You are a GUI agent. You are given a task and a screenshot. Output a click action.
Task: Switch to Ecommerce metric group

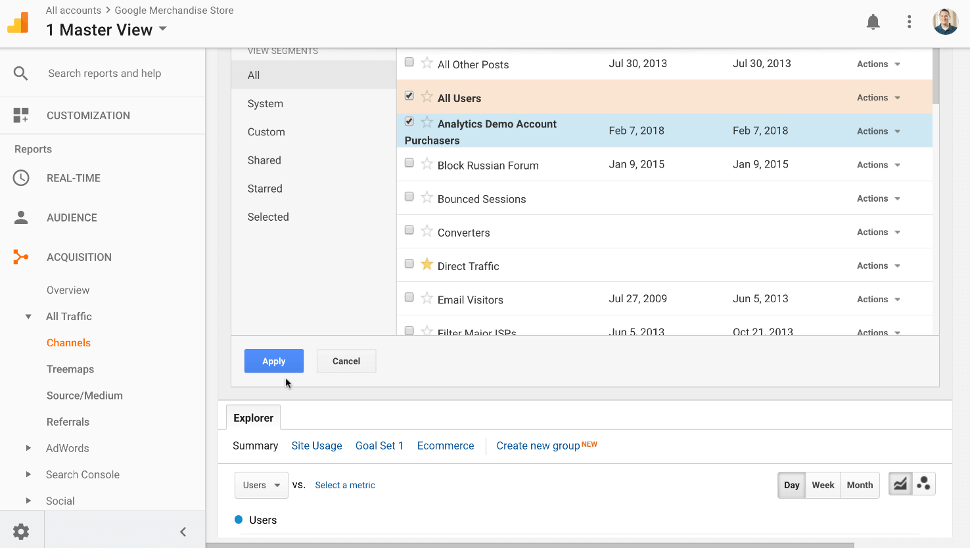coord(446,445)
